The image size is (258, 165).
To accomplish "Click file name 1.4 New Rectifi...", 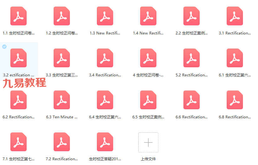I will pyautogui.click(x=148, y=33).
